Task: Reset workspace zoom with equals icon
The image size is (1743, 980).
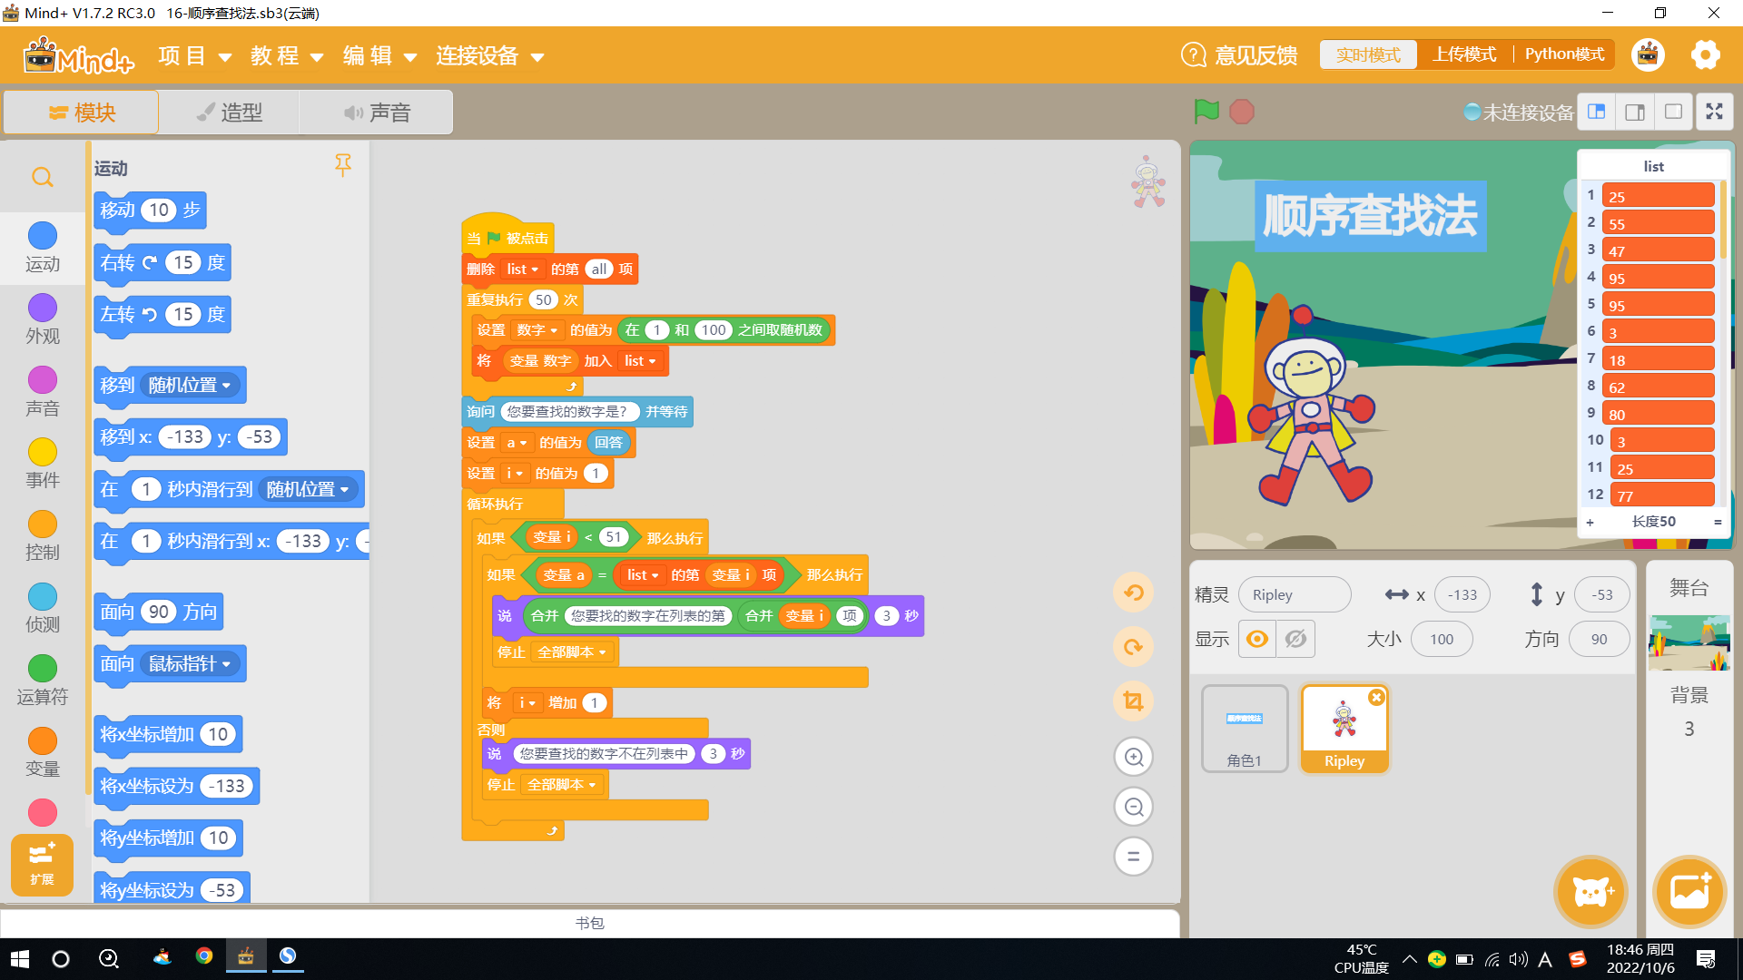Action: tap(1133, 856)
